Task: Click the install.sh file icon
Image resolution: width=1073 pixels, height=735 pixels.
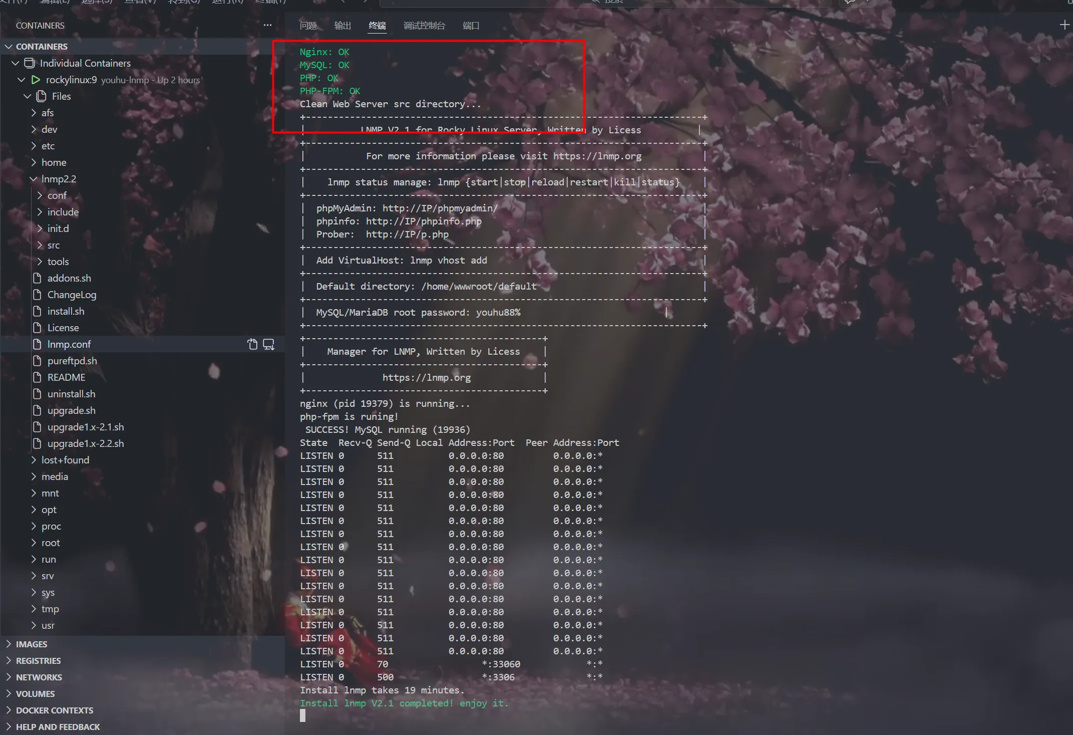Action: [37, 311]
